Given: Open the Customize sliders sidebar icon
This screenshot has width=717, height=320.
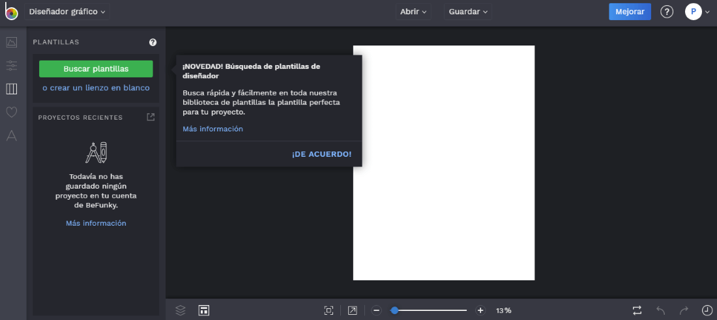Looking at the screenshot, I should click(11, 65).
